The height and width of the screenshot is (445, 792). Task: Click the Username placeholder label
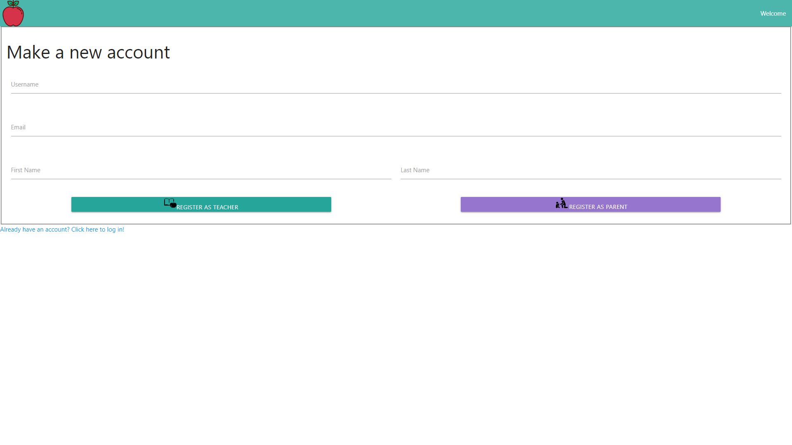tap(25, 84)
